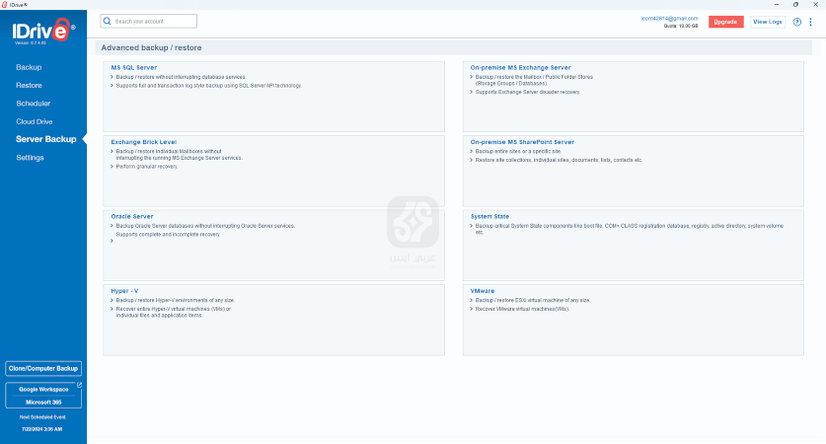
Task: Open the VMware backup option
Action: pyautogui.click(x=485, y=291)
